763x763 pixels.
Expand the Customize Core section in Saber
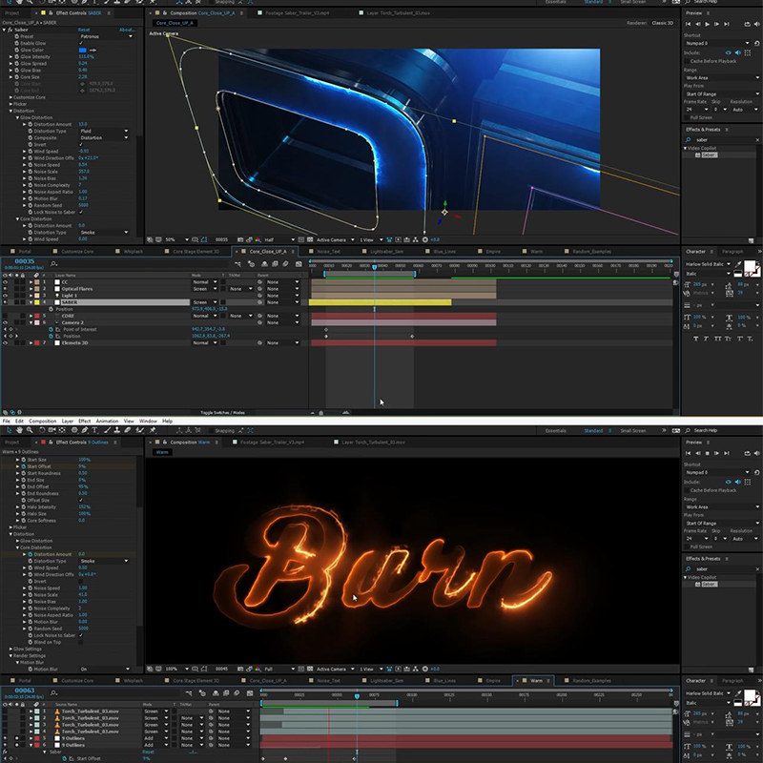[10, 97]
